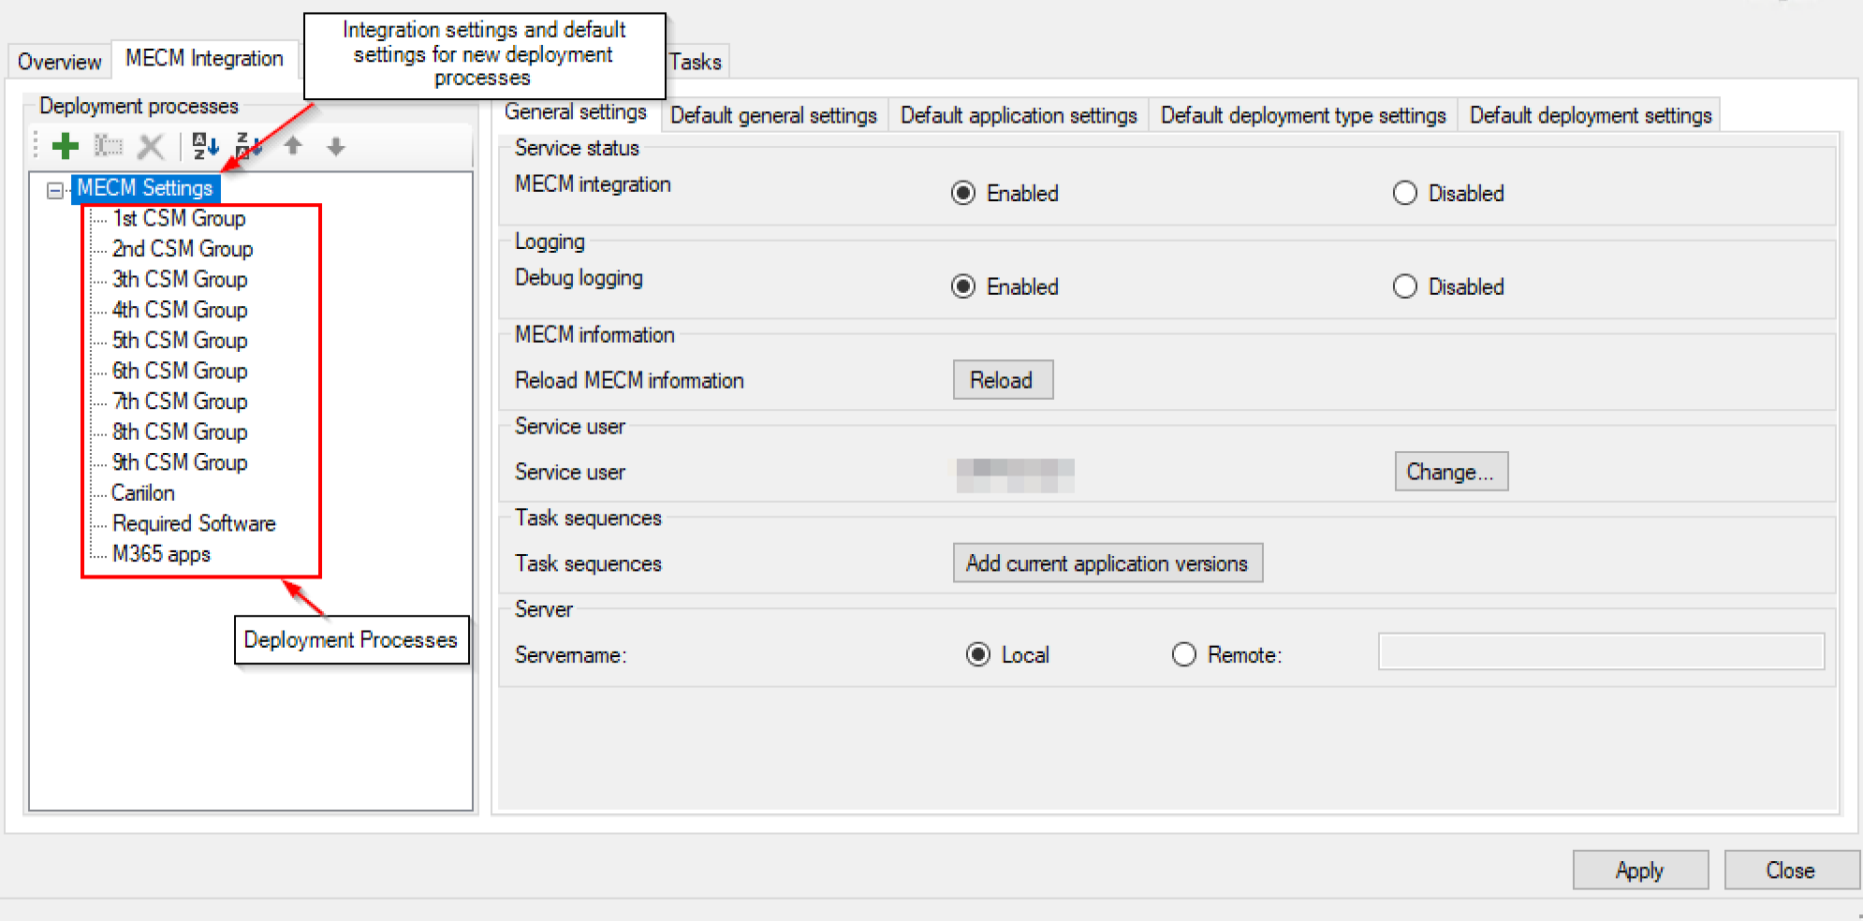This screenshot has width=1863, height=921.
Task: Close the dialog with the Close button
Action: tap(1791, 870)
